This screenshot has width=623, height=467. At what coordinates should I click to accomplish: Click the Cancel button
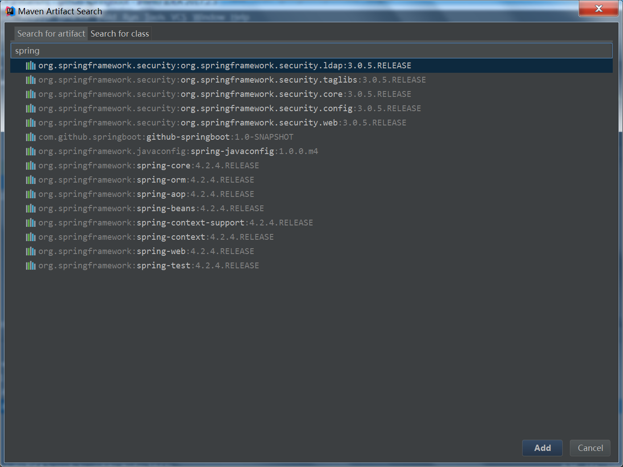point(590,448)
